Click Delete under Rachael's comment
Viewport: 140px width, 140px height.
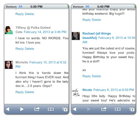pos(96,76)
